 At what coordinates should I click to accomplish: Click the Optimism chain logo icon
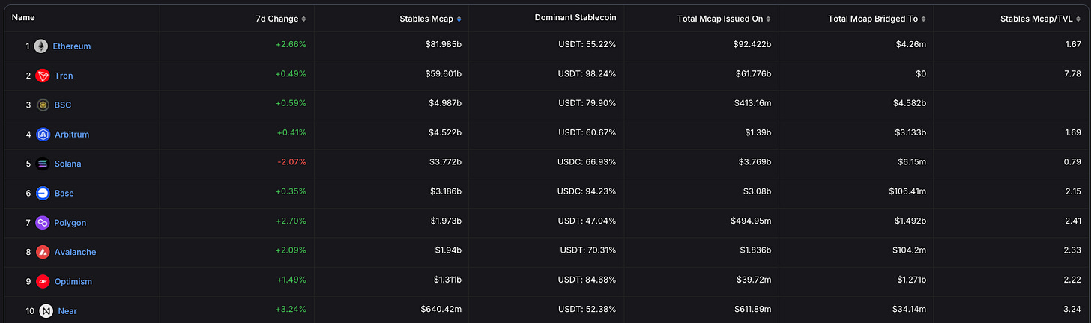tap(43, 282)
